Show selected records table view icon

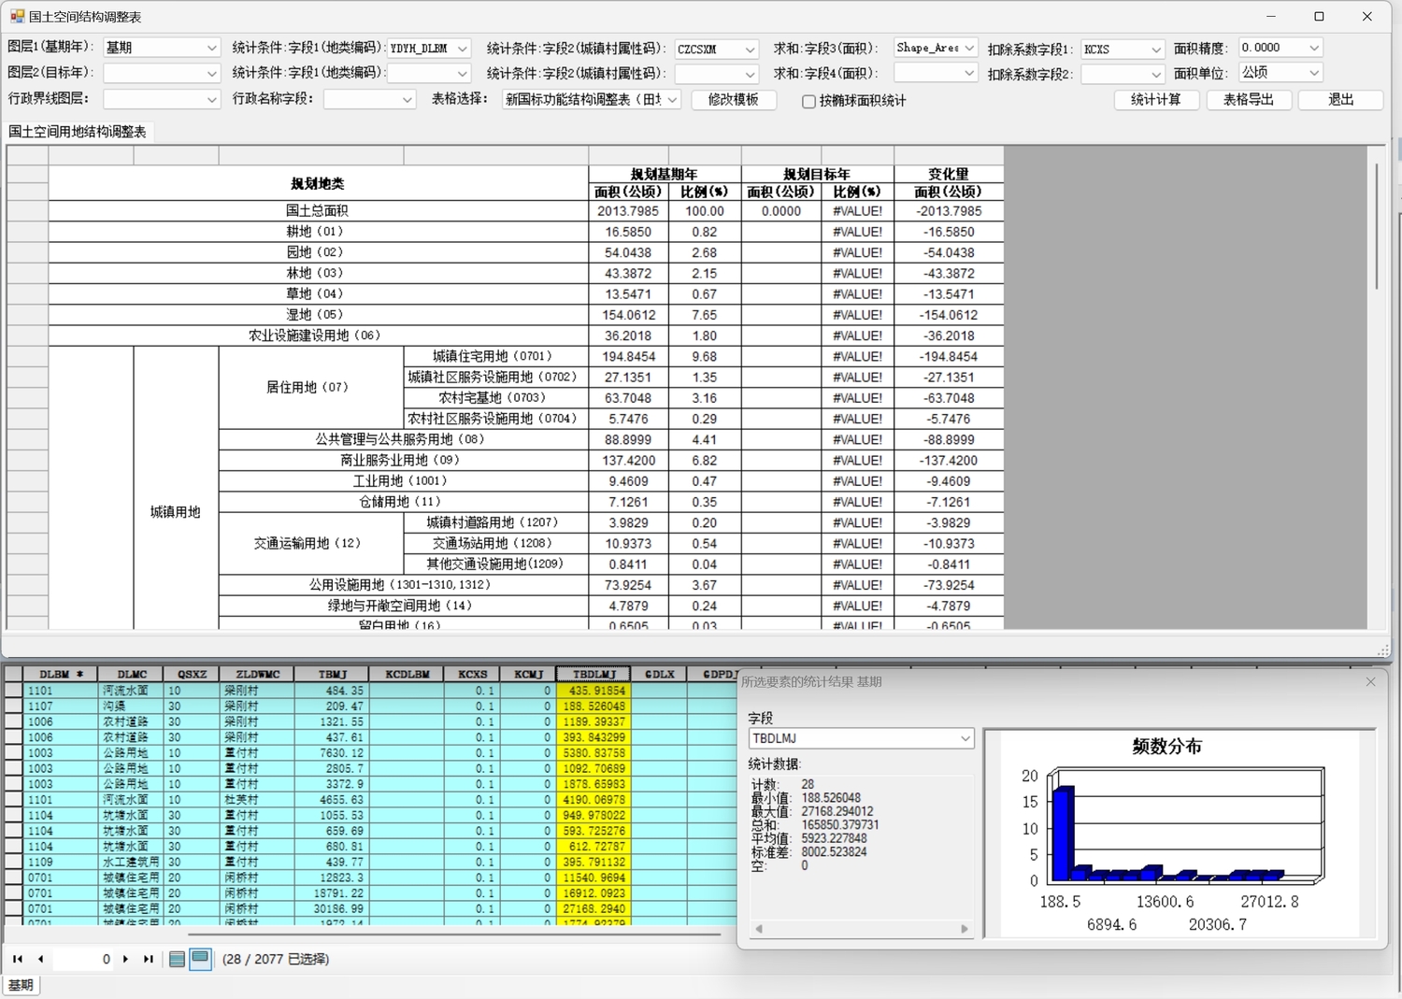(x=200, y=959)
